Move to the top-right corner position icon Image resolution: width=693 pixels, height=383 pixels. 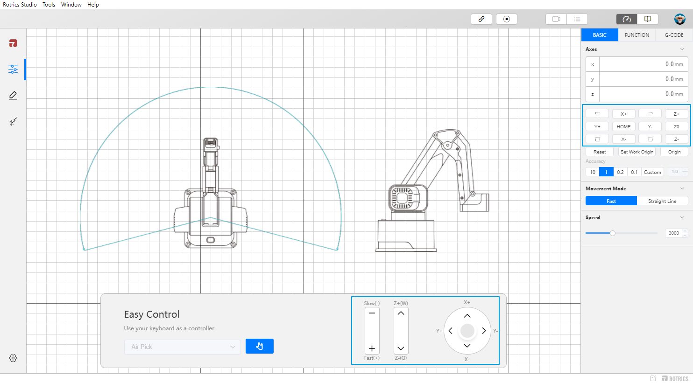650,114
